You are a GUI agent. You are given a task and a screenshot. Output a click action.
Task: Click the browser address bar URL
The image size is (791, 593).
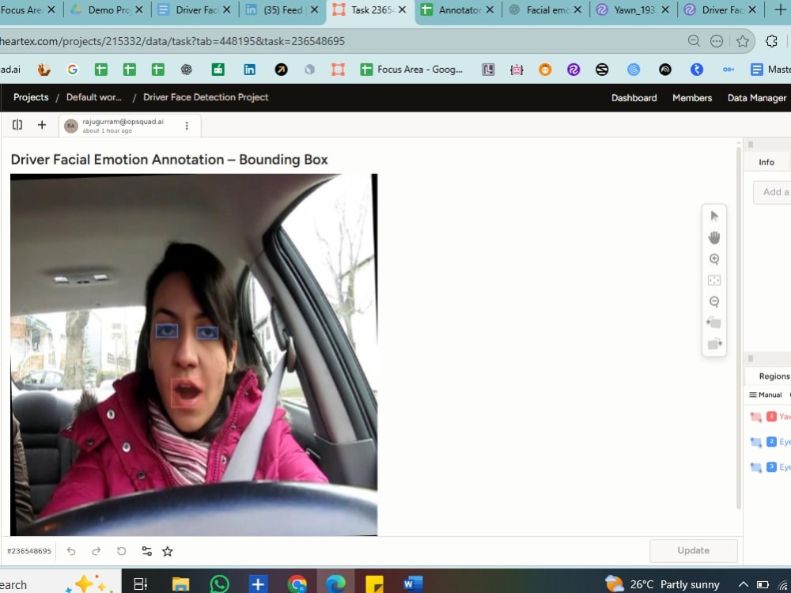pyautogui.click(x=172, y=41)
